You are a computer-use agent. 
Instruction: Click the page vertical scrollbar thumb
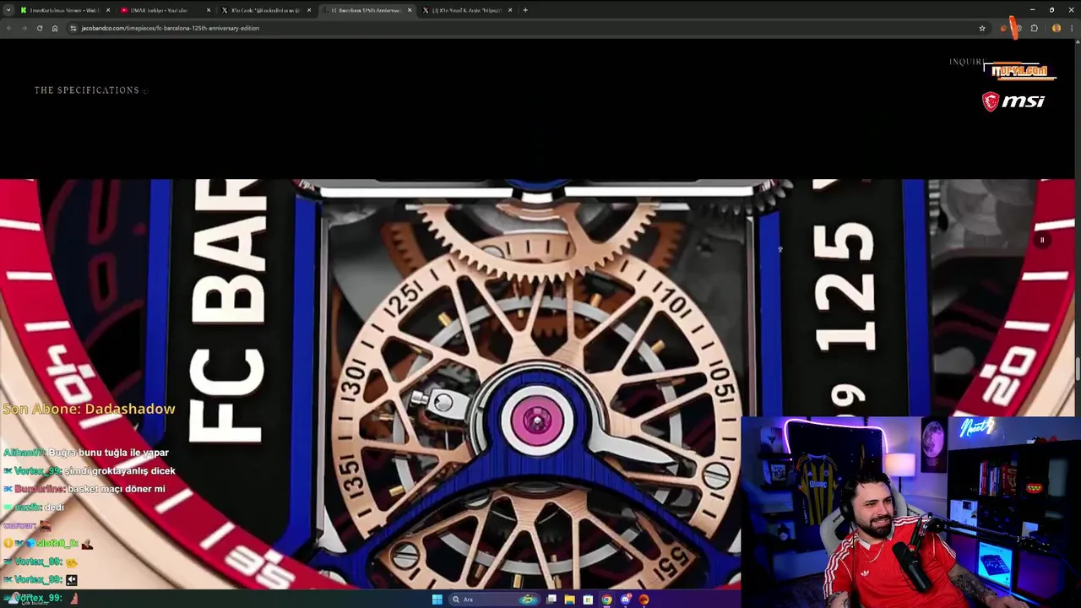tap(1078, 369)
